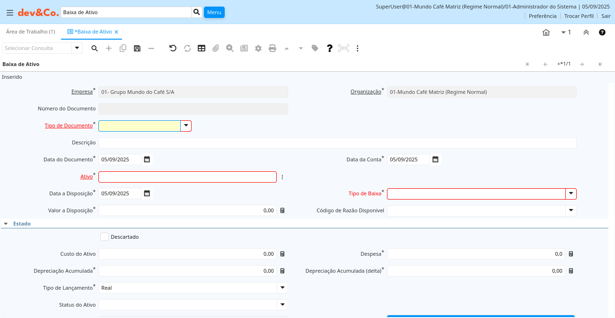
Task: Open the Help question mark toolbar icon
Action: [x=330, y=48]
